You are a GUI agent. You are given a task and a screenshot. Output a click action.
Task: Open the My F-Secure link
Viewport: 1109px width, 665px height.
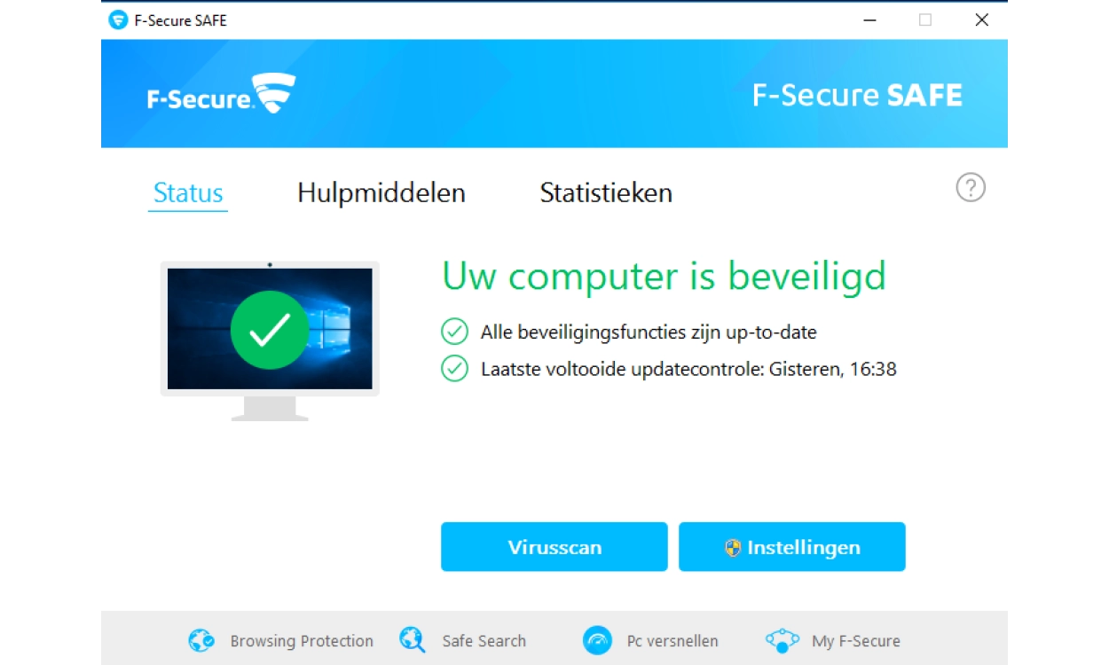[856, 641]
